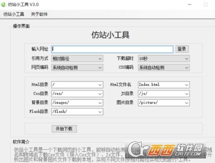Click the Flash目录 label

[x=39, y=112]
